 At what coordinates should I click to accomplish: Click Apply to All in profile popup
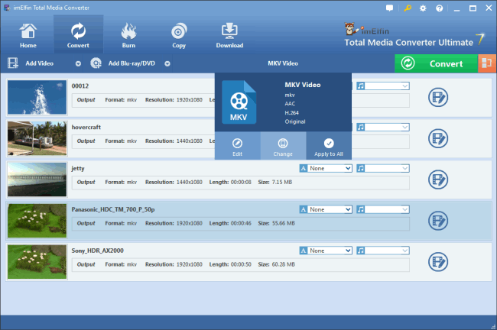pos(329,146)
